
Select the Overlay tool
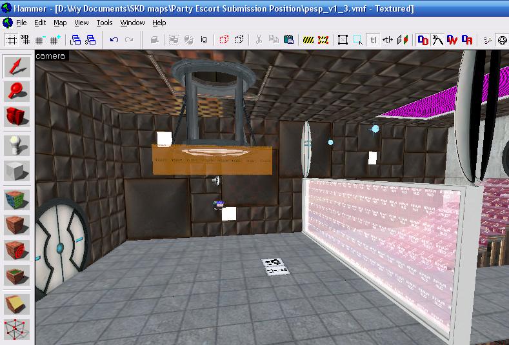coord(17,275)
